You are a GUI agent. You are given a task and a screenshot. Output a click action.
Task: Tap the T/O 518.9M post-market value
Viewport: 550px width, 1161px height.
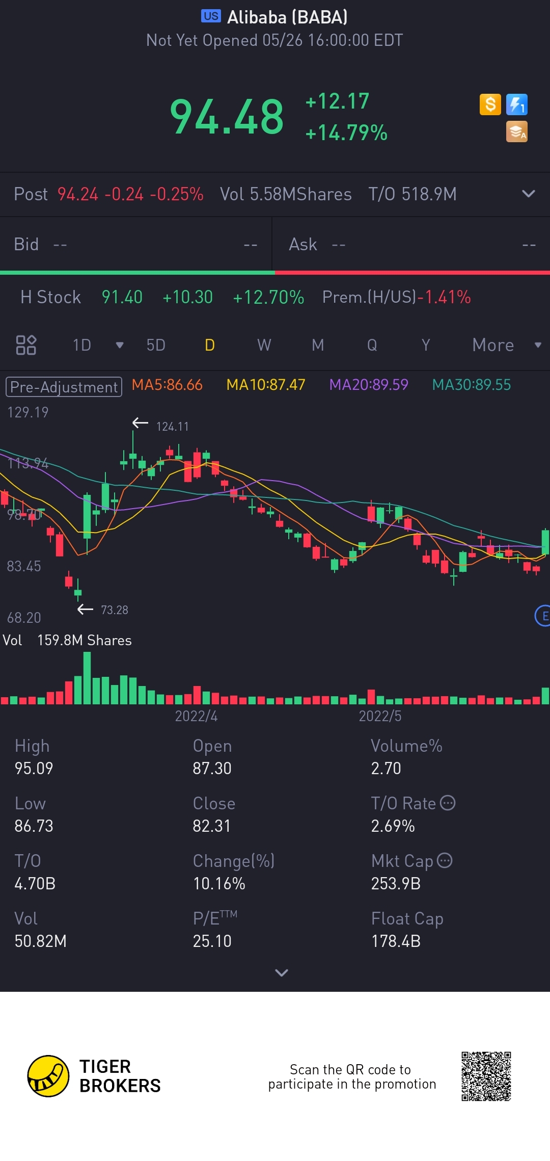(x=413, y=194)
